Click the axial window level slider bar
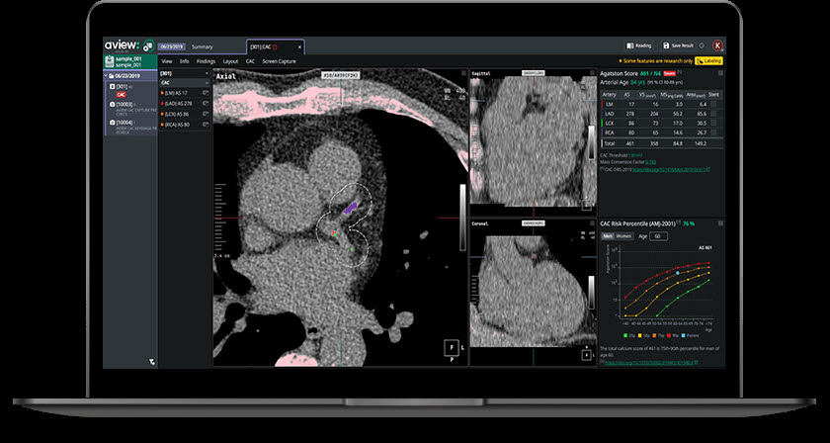Screen dimensions: 830x443 463,218
